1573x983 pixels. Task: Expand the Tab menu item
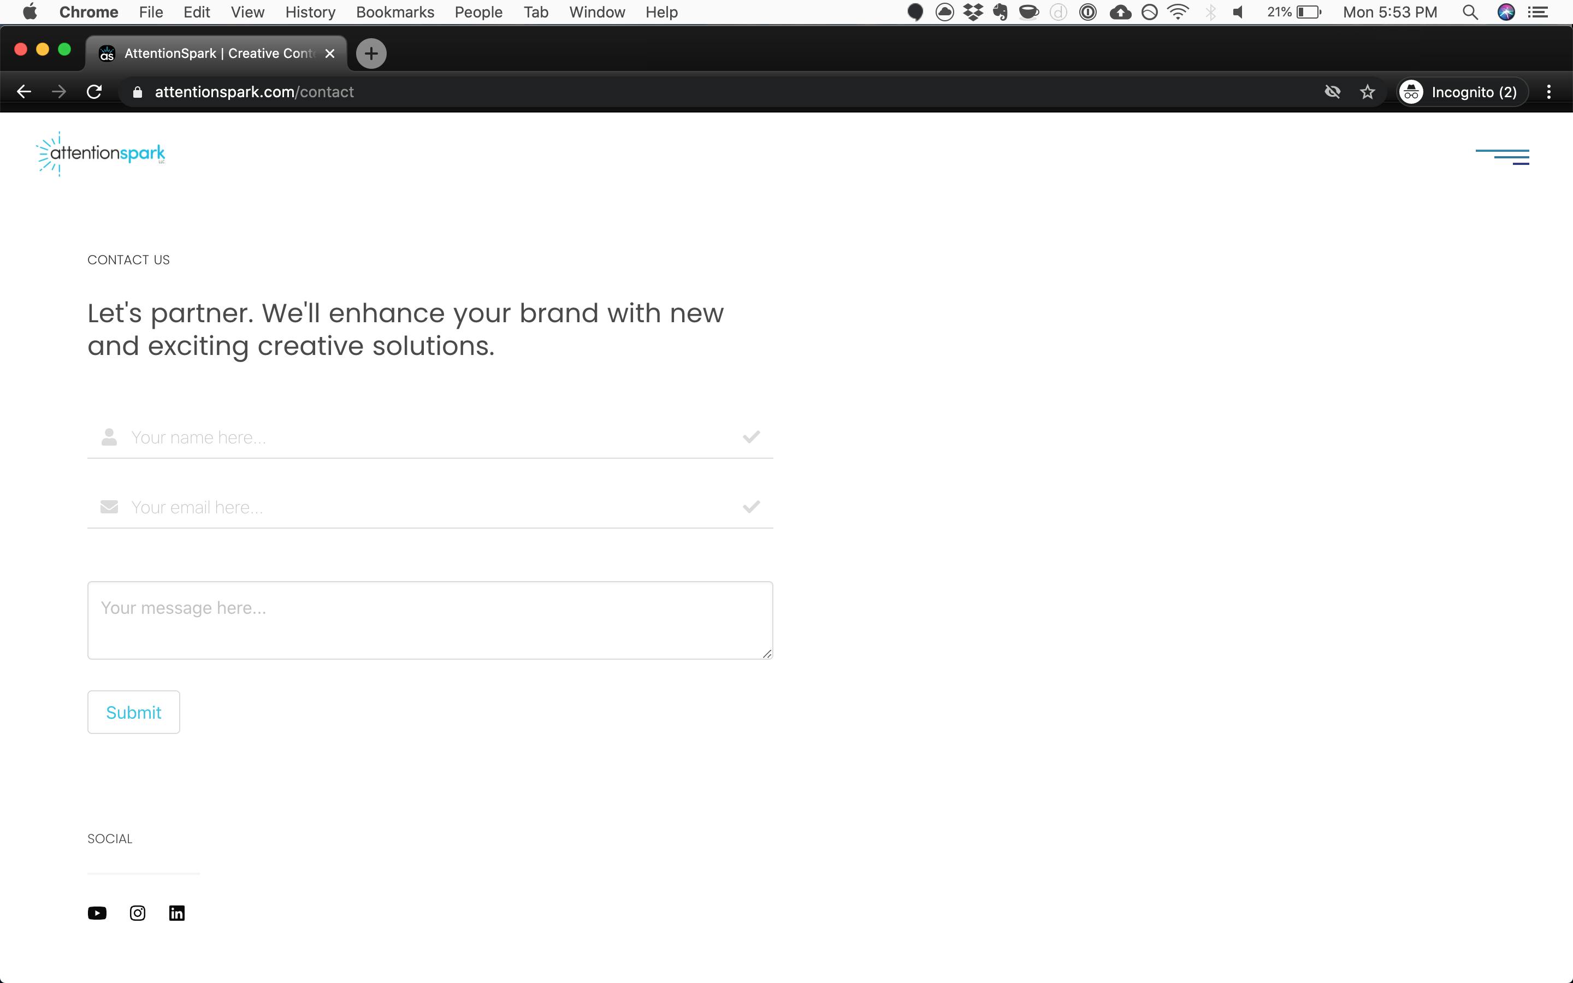tap(536, 13)
